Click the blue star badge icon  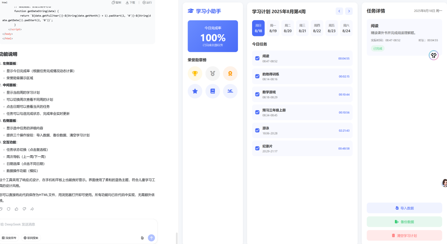point(195,91)
